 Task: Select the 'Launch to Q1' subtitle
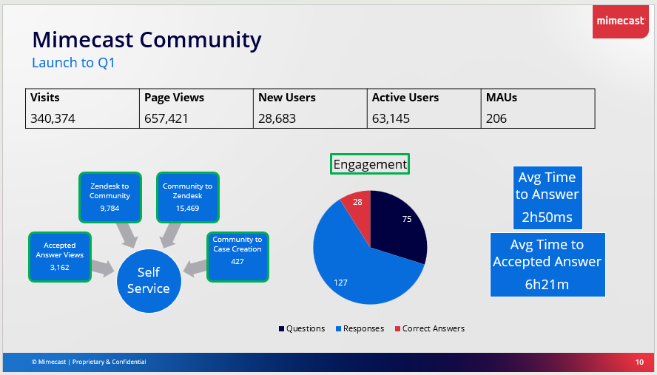pos(73,63)
